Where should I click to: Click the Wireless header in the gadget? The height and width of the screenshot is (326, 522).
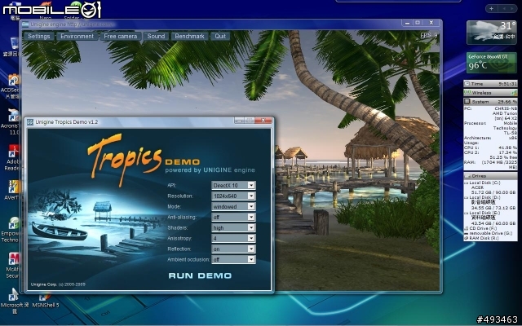pos(490,93)
